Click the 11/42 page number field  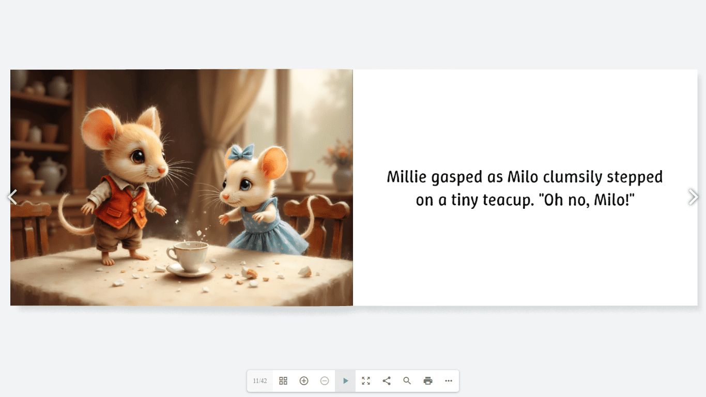[x=260, y=381]
